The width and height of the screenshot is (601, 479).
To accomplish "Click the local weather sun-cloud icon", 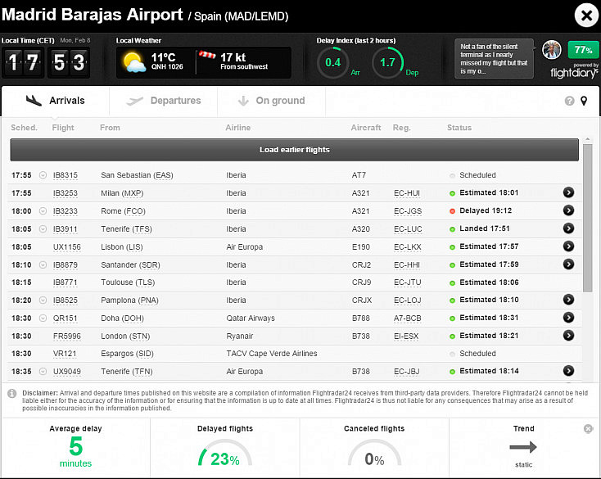I will tap(134, 62).
